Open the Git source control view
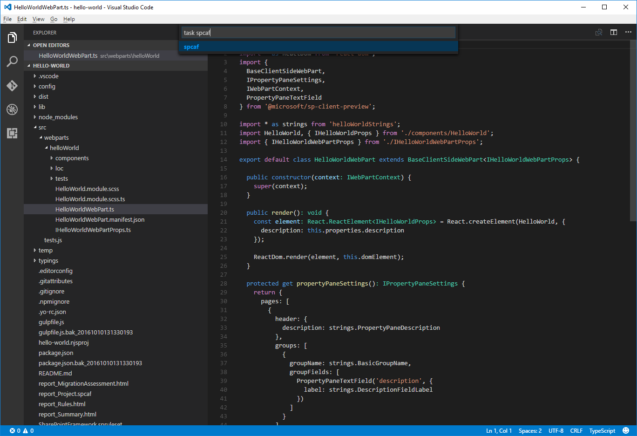The image size is (637, 436). point(12,86)
